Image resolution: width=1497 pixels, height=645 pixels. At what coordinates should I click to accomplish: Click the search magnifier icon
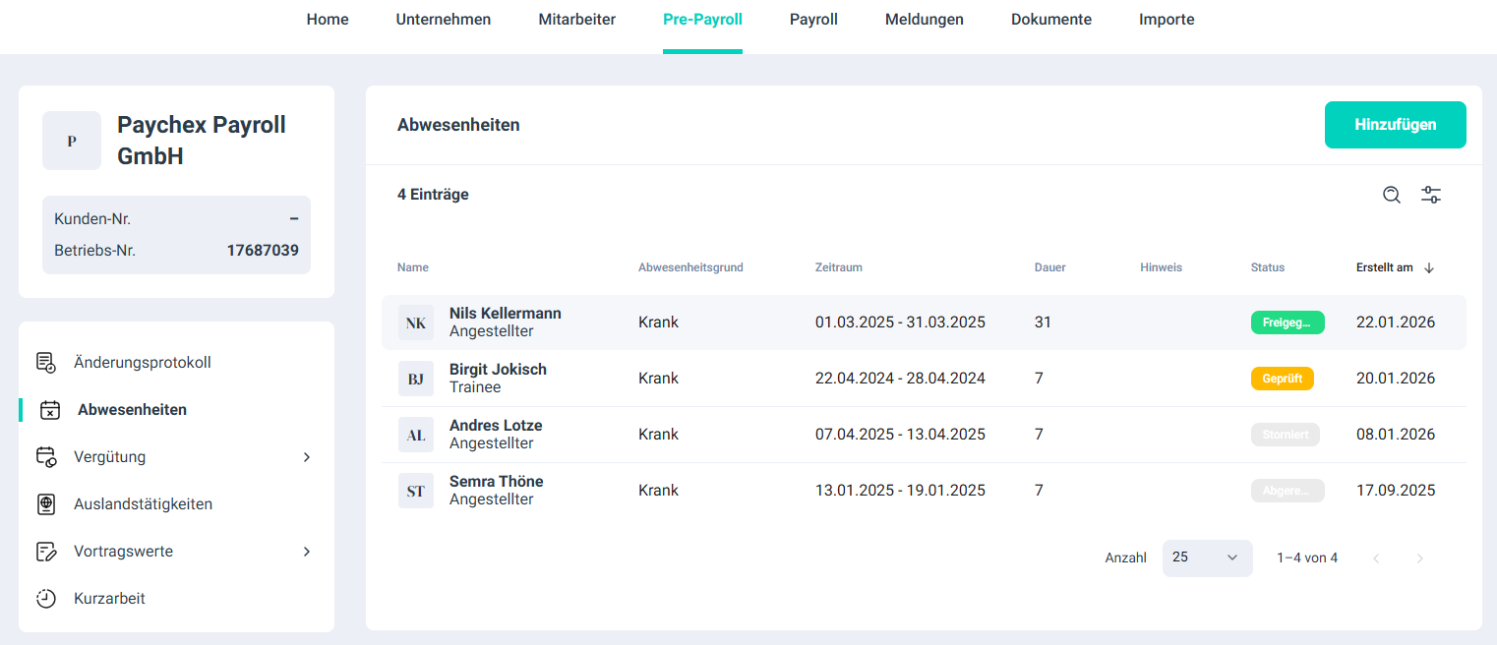(1392, 195)
